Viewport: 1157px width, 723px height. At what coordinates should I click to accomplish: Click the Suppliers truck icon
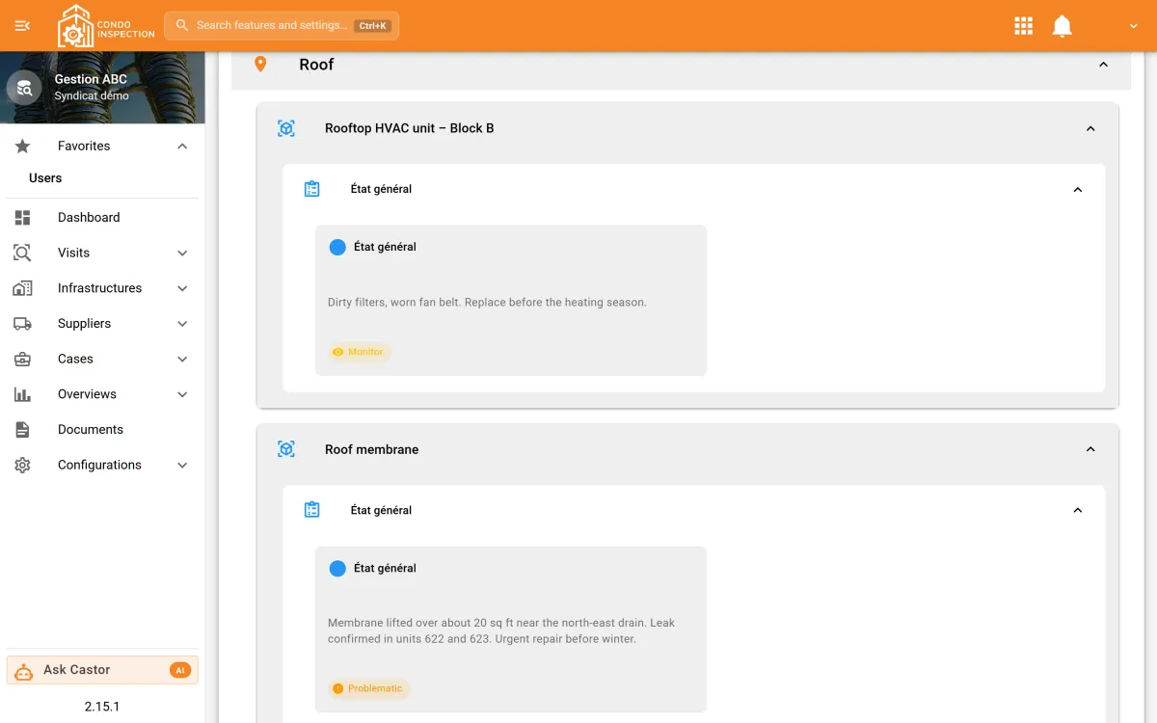[22, 323]
